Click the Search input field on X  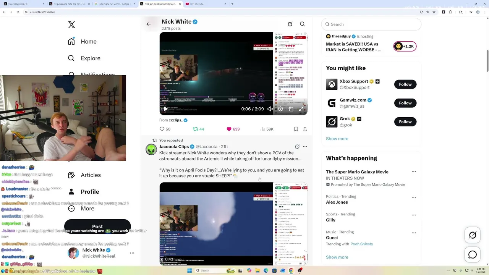(x=371, y=24)
